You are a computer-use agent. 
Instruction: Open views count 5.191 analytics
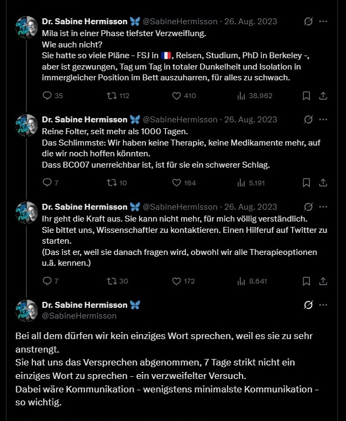[x=241, y=183]
